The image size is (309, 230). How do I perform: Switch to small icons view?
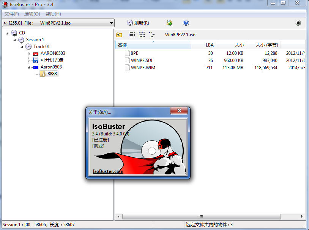coord(142,35)
